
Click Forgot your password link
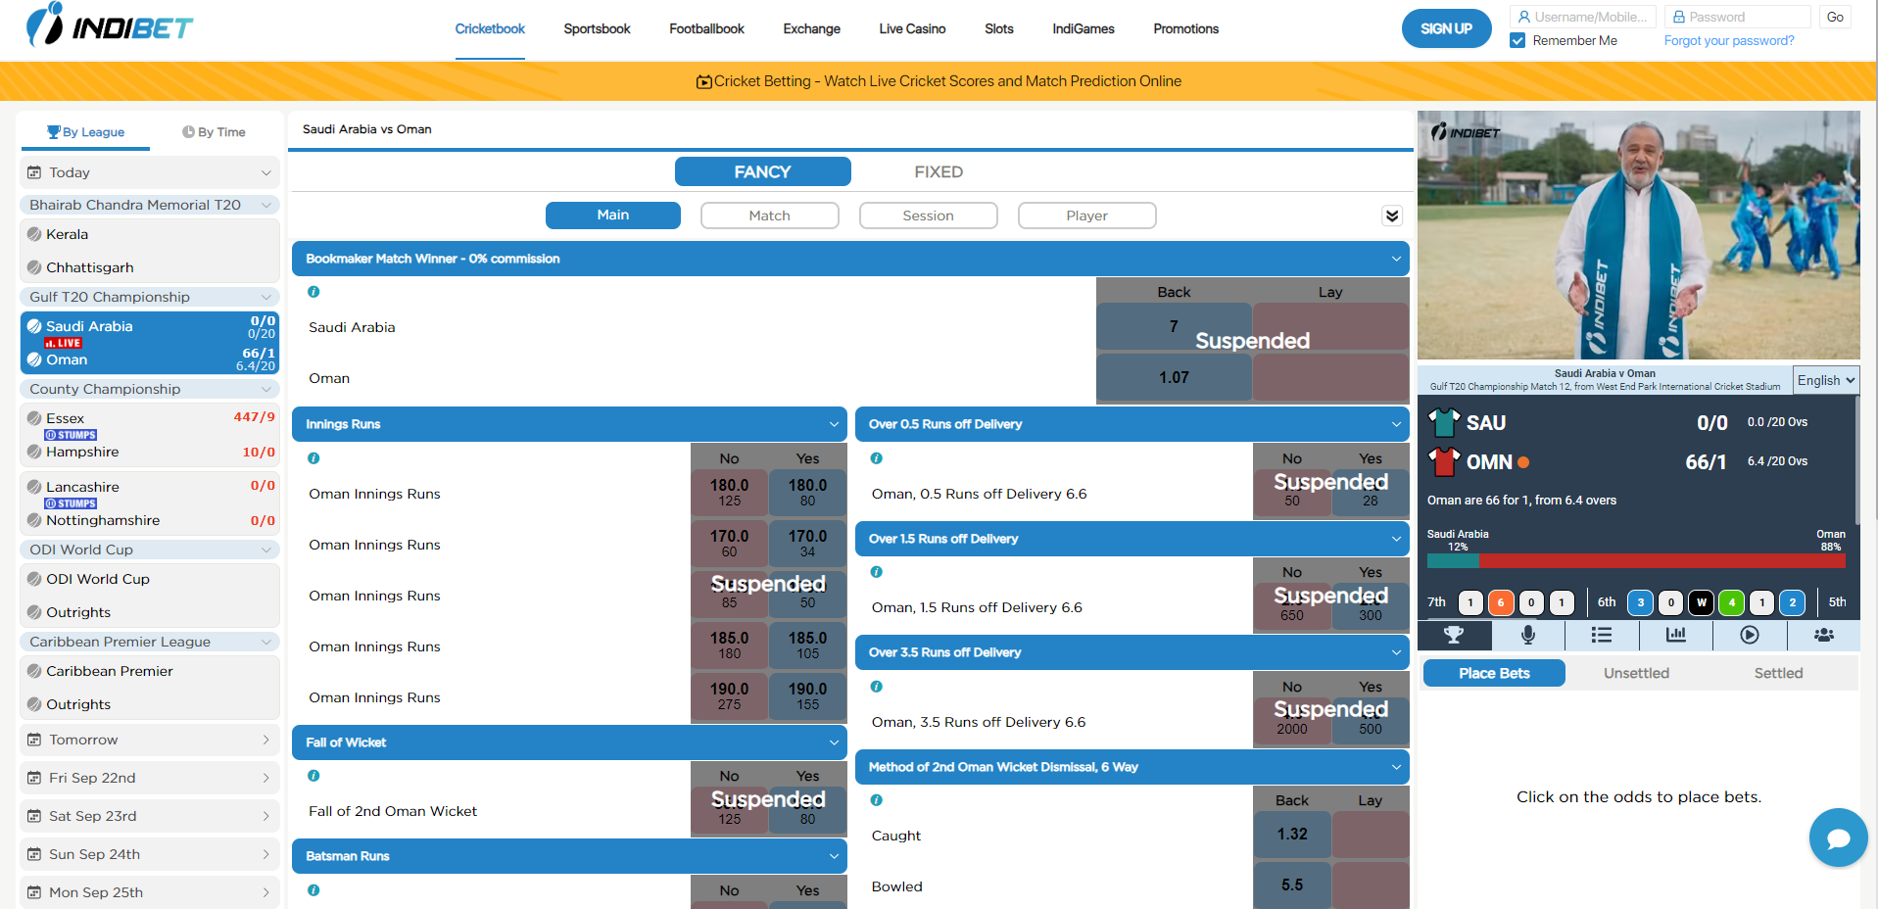(1729, 40)
